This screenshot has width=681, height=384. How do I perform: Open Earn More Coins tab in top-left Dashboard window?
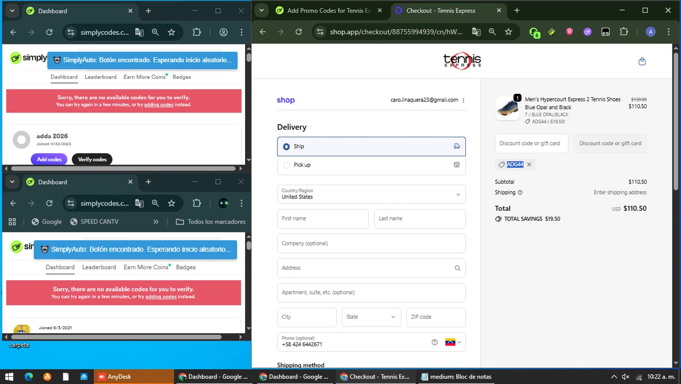pyautogui.click(x=144, y=77)
